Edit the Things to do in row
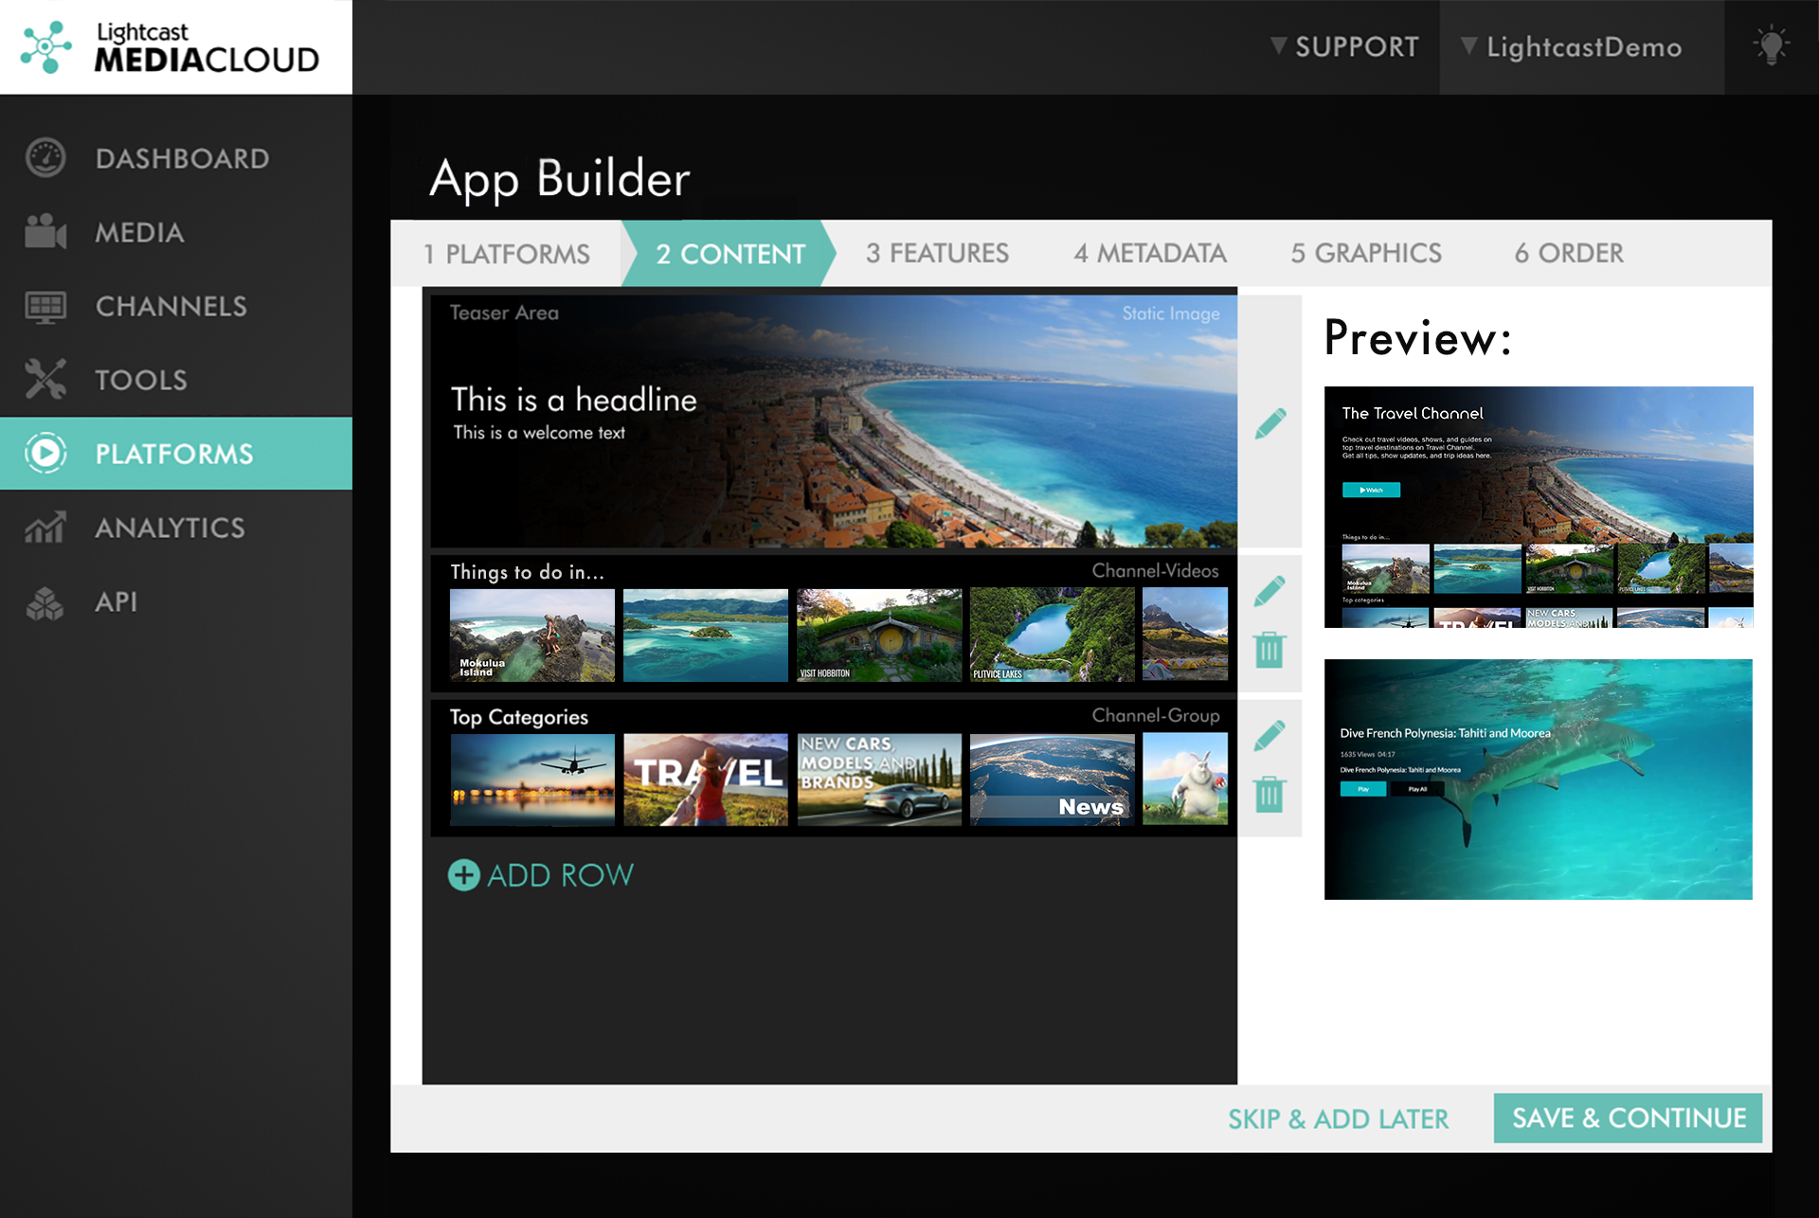1819x1218 pixels. click(x=1269, y=591)
